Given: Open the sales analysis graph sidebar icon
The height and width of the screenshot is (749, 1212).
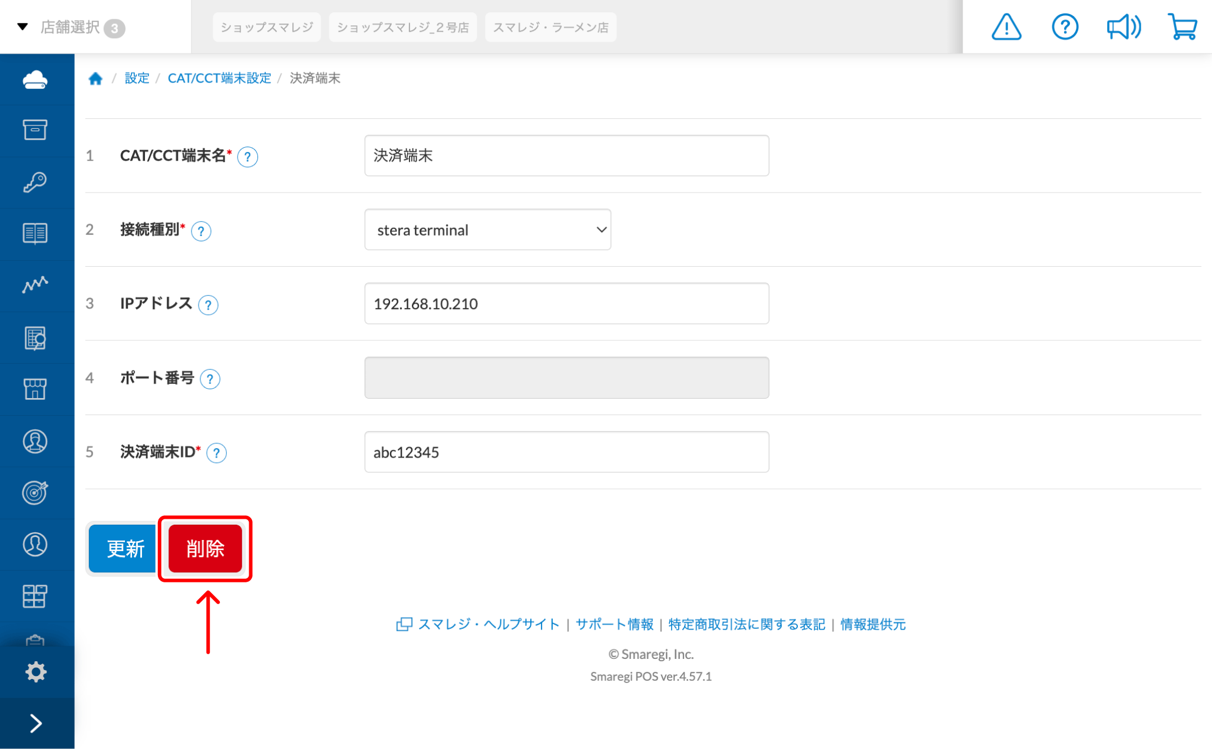Looking at the screenshot, I should click(x=35, y=285).
